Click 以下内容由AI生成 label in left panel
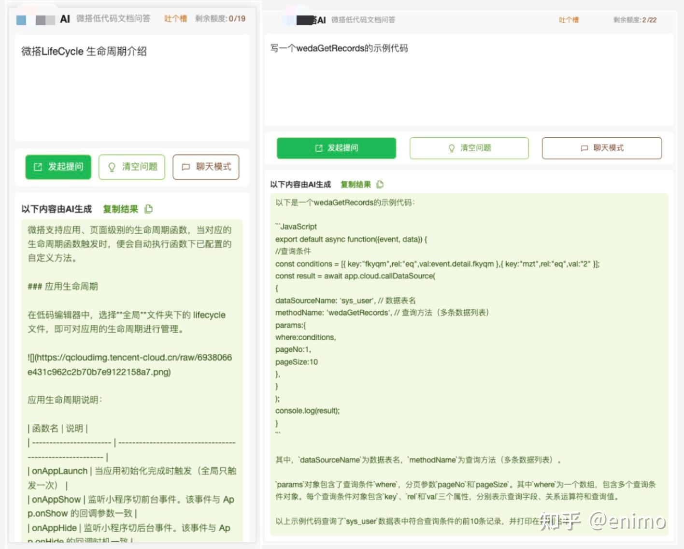 tap(57, 209)
